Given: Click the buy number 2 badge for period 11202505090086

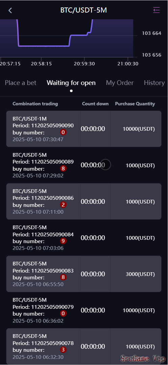Looking at the screenshot, I should coord(63,205).
